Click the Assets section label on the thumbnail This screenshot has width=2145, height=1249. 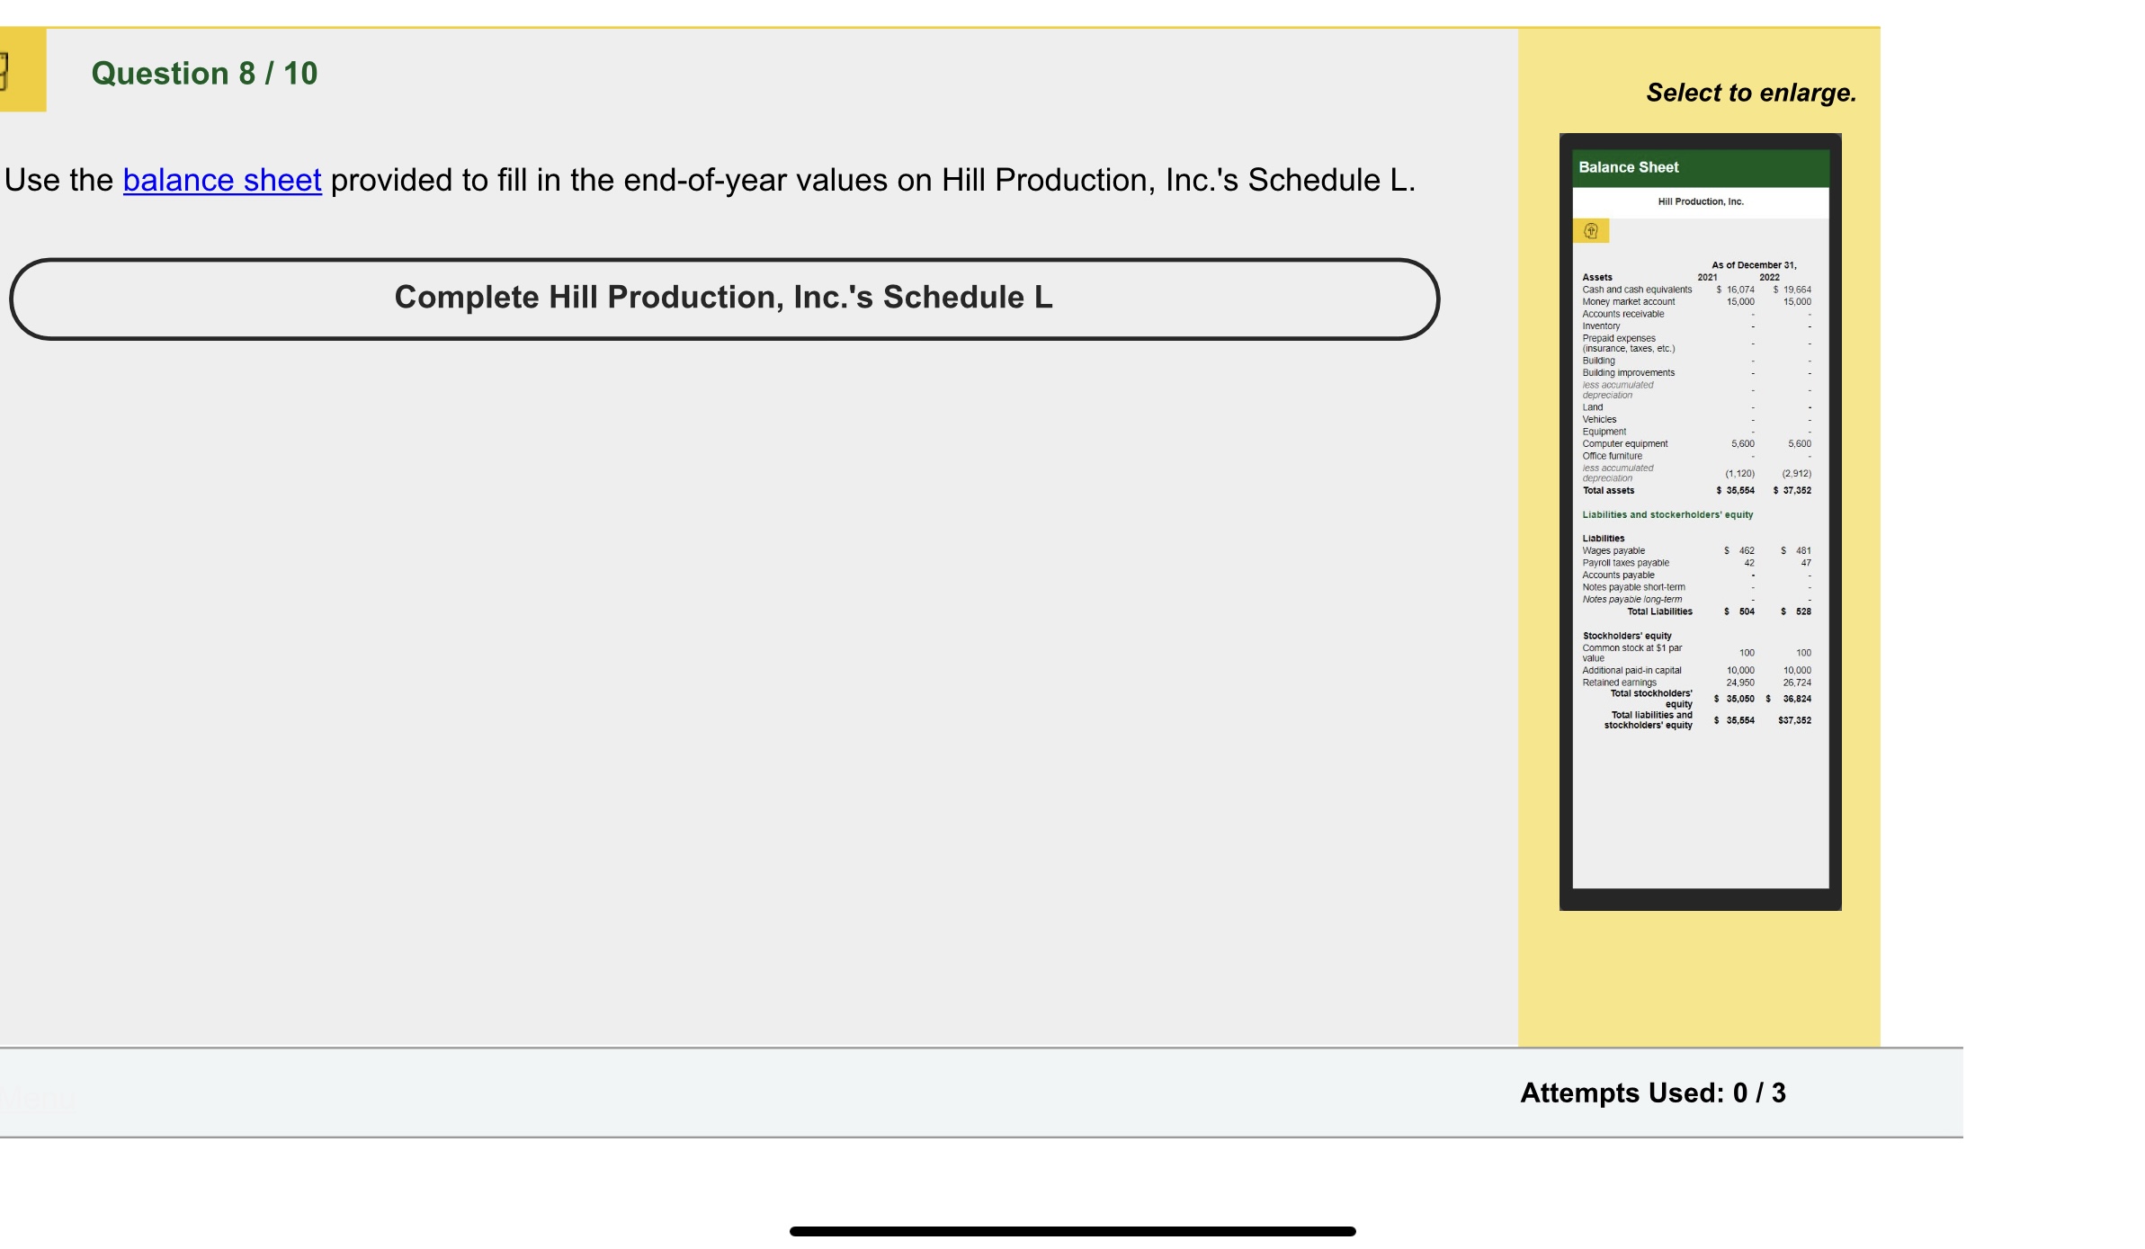[x=1596, y=277]
